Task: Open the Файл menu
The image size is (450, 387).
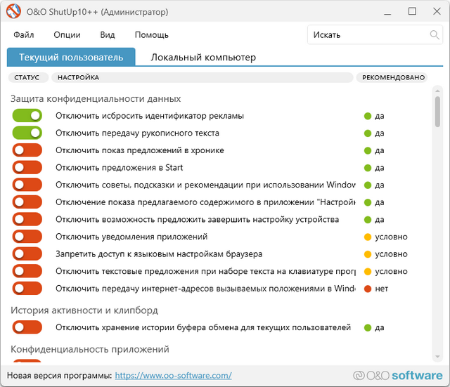Action: click(23, 35)
